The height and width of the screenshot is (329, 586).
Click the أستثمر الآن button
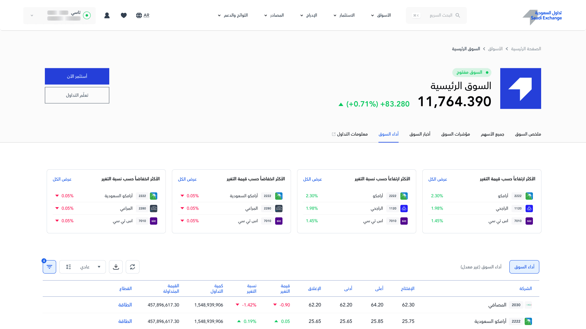pos(77,76)
